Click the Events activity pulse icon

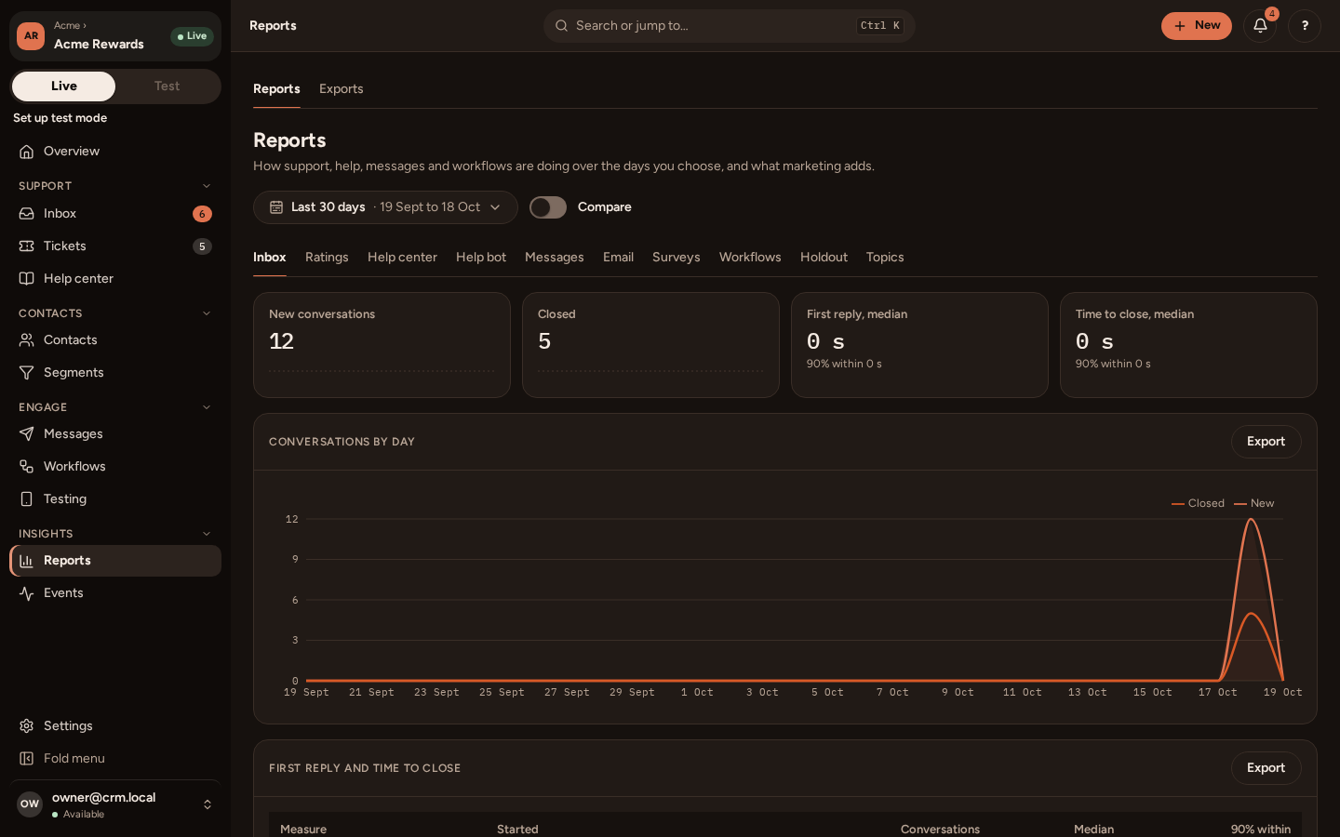point(27,593)
